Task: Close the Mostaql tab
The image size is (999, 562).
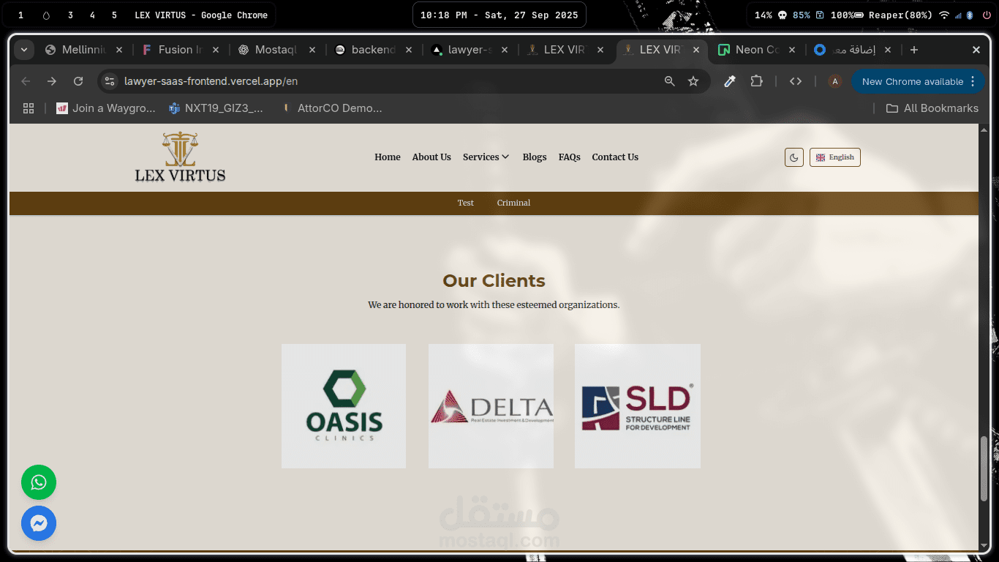Action: tap(312, 50)
